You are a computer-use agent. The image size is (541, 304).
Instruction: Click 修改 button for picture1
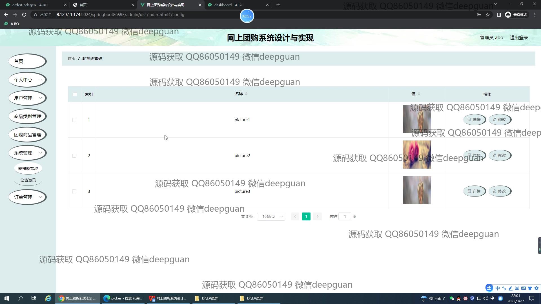[500, 120]
